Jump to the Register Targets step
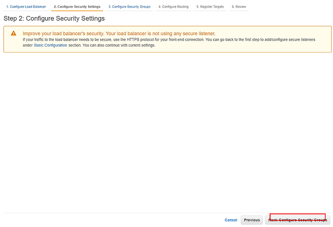The width and height of the screenshot is (333, 227). click(210, 7)
